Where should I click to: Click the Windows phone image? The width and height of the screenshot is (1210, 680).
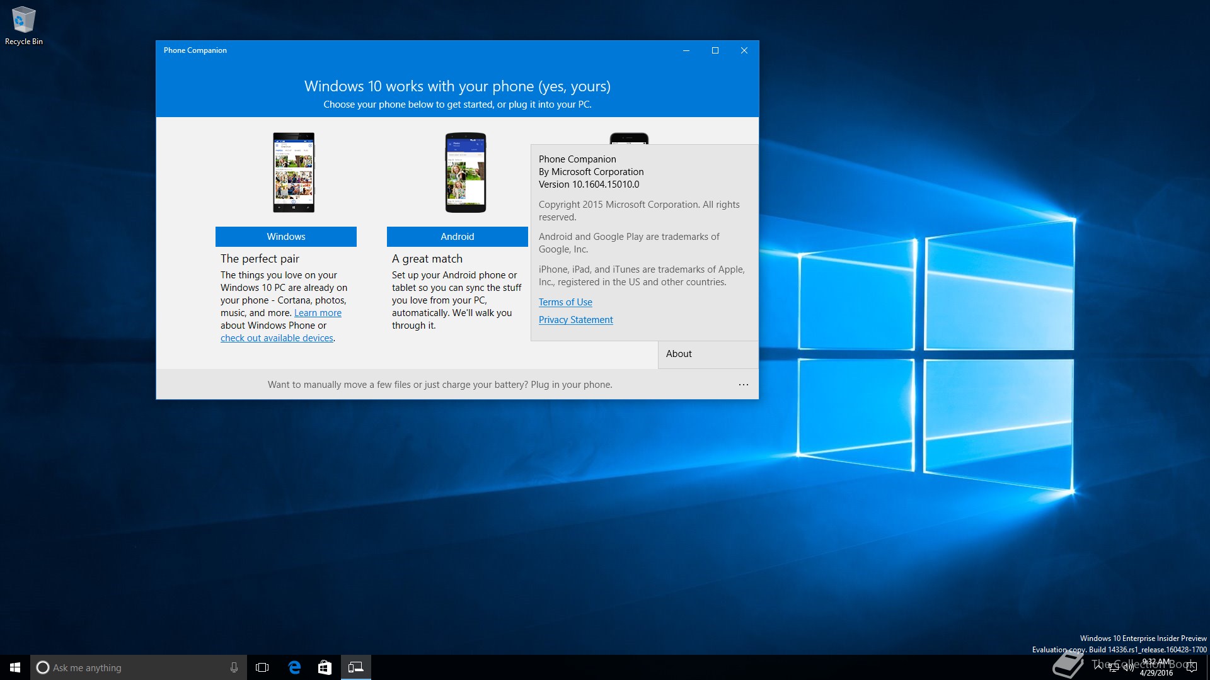coord(294,172)
